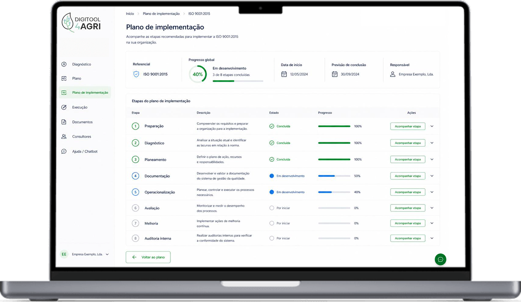Open Ajuda / Chatbot in the sidebar
This screenshot has height=302, width=521.
85,151
